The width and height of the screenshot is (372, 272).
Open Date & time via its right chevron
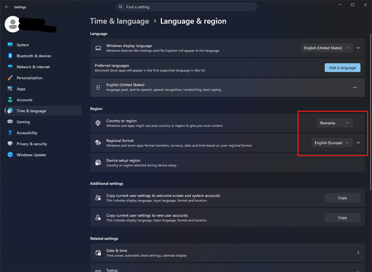point(358,253)
